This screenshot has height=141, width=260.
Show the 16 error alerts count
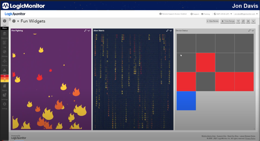click(x=5, y=78)
